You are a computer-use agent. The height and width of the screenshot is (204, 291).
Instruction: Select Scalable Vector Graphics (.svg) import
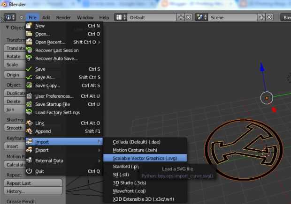tap(145, 158)
